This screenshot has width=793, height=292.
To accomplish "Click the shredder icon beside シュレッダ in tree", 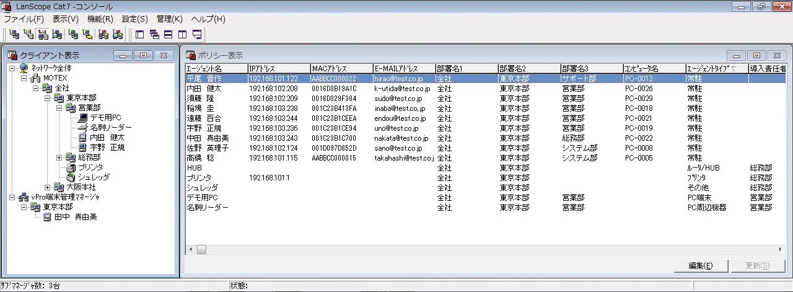I will 71,177.
